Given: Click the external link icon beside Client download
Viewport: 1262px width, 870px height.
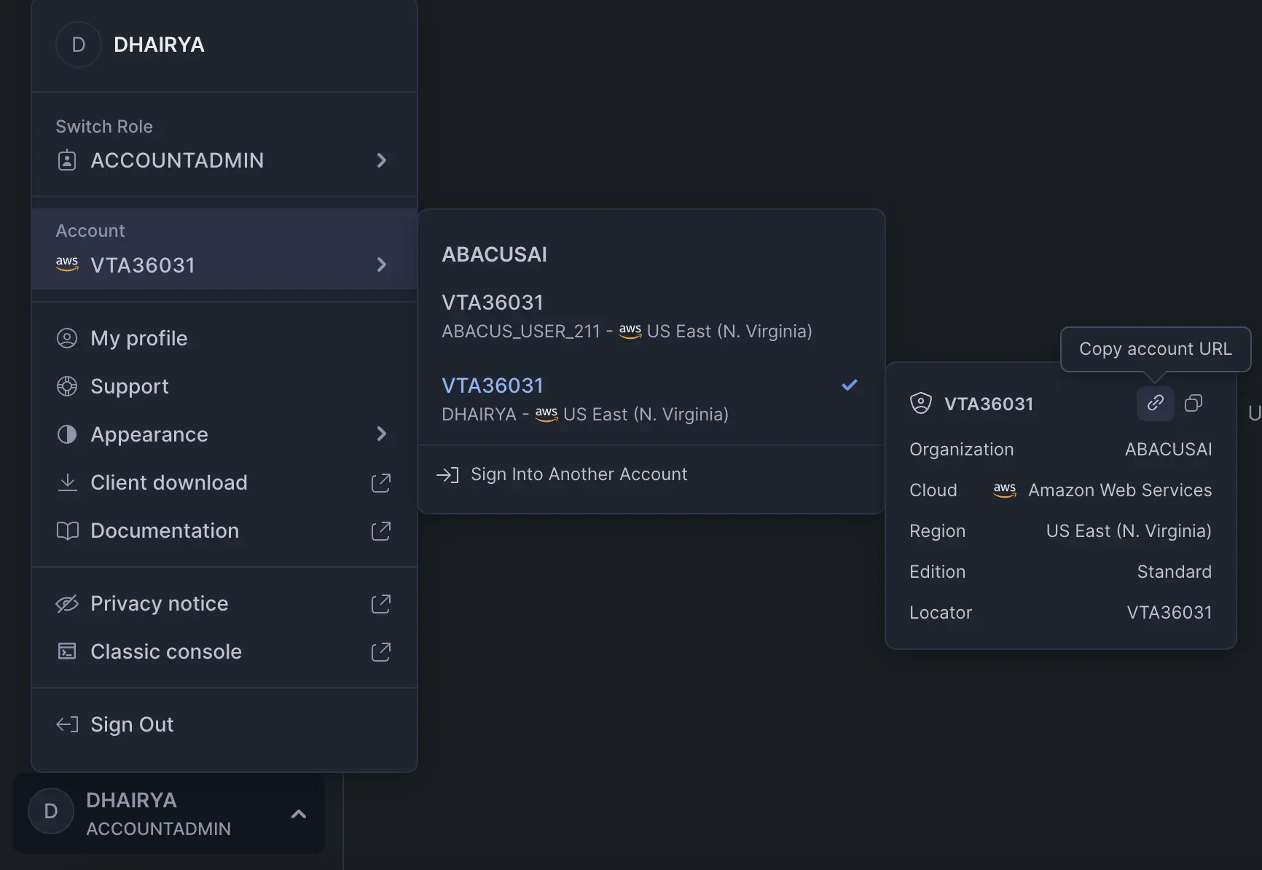Looking at the screenshot, I should 380,482.
